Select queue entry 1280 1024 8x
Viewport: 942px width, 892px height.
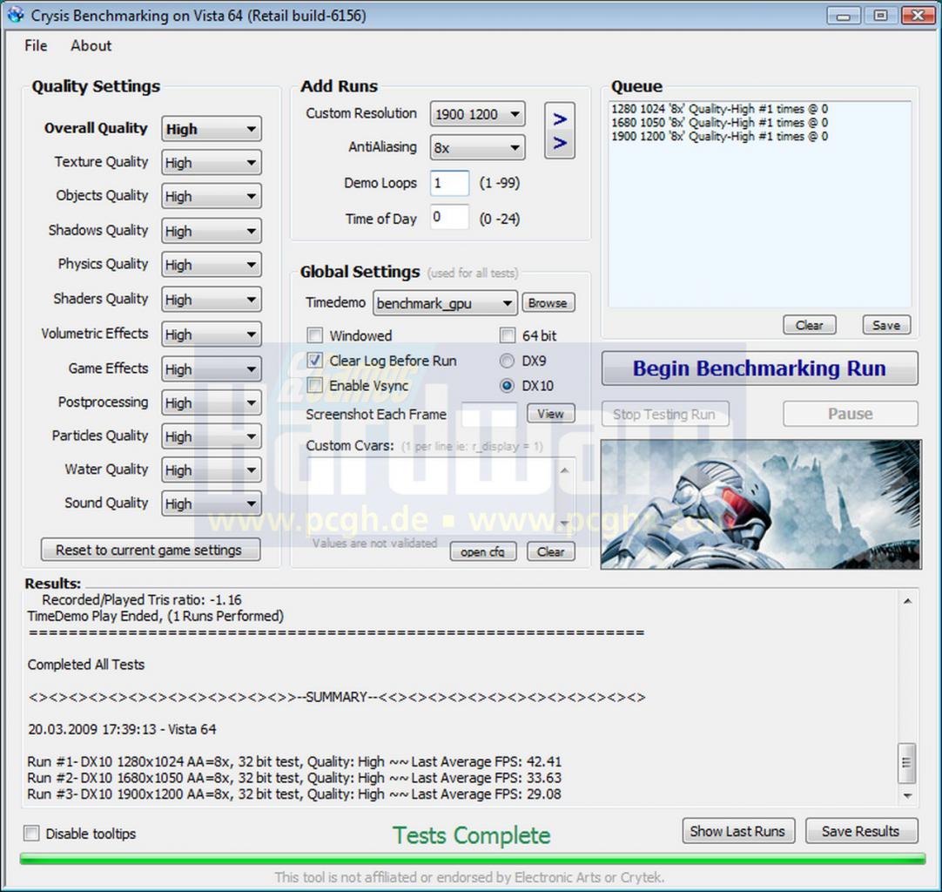(x=719, y=109)
